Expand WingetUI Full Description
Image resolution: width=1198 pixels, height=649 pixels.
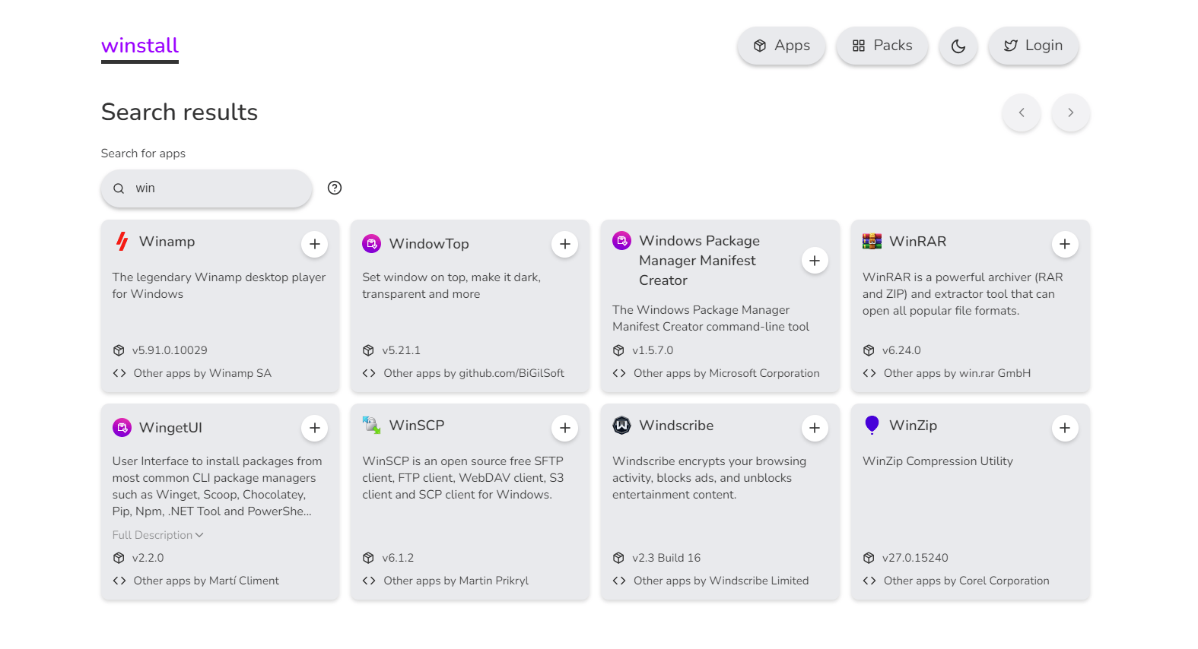157,535
